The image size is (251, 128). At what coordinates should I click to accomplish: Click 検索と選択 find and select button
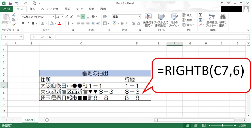(x=223, y=20)
